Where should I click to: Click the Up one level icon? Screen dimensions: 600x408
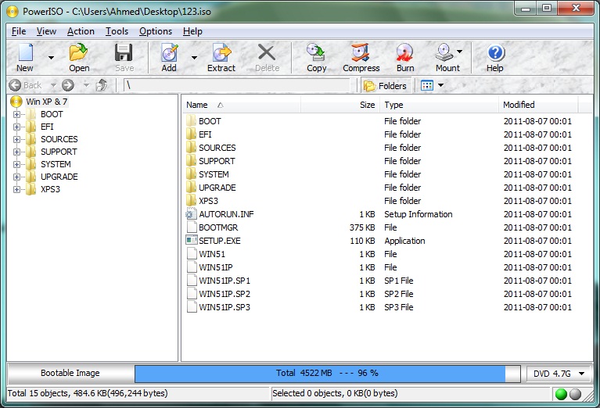(102, 85)
